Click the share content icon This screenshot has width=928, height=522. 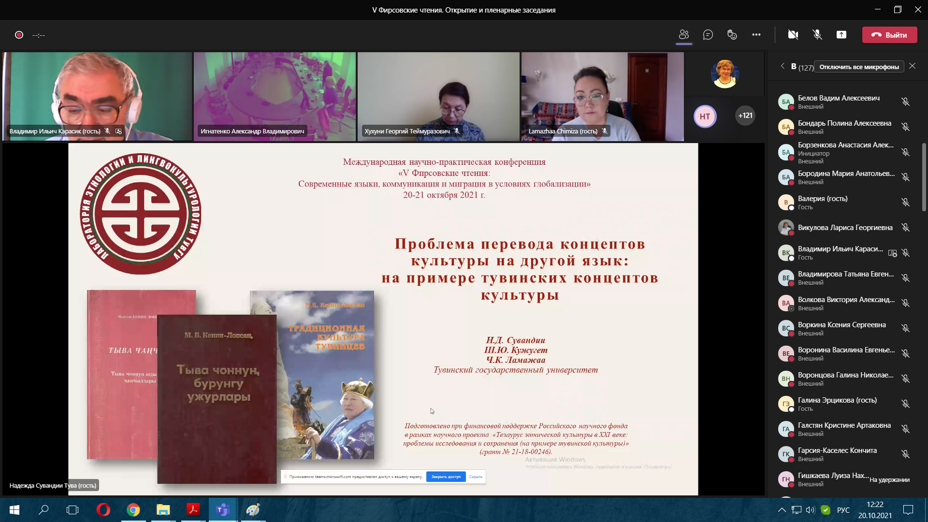click(x=841, y=35)
